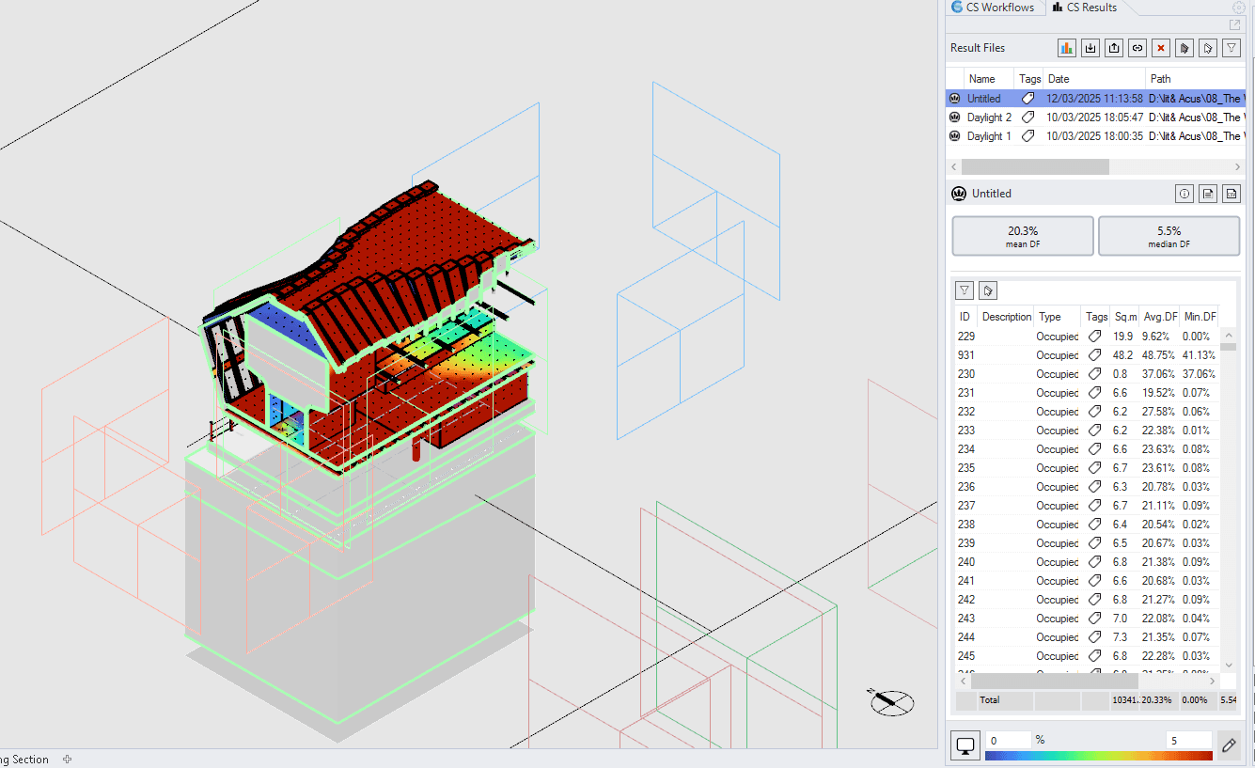The height and width of the screenshot is (768, 1255).
Task: Expand the Type column header dropdown
Action: pos(1057,317)
